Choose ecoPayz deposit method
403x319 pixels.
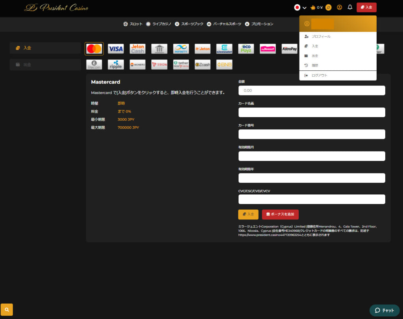click(246, 49)
